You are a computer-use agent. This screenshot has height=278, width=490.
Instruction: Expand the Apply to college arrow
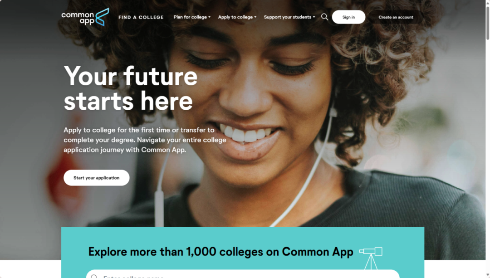[255, 17]
